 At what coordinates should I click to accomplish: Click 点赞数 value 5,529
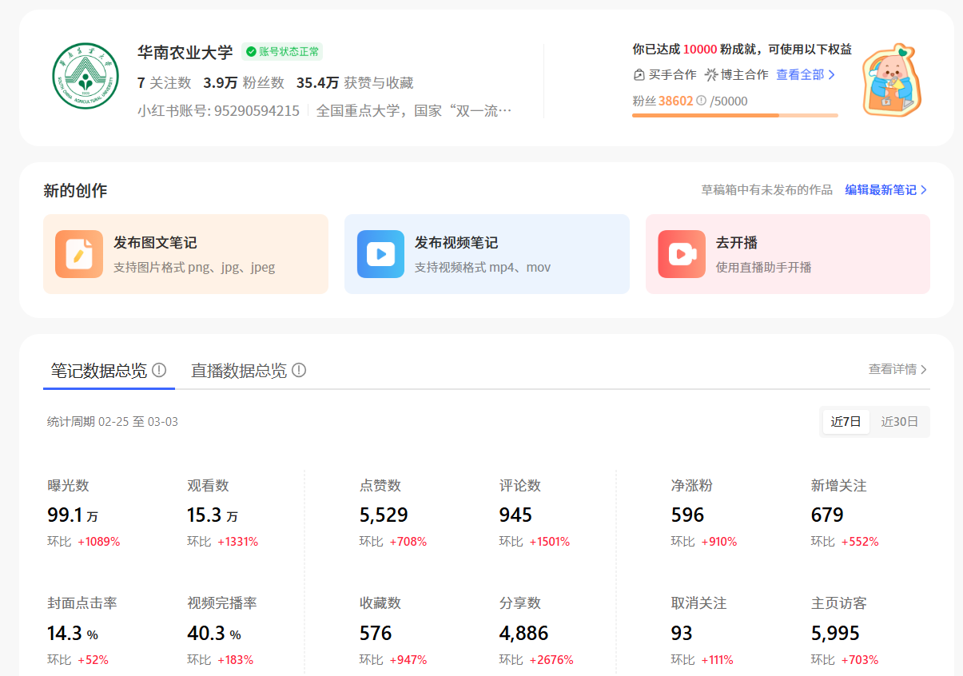[x=384, y=515]
